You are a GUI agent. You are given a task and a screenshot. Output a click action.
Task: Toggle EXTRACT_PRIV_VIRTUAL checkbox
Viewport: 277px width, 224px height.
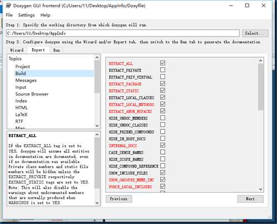[162, 77]
